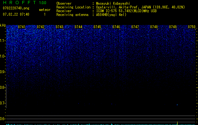Click the "Observer" field label
Viewport: 198px width, 125px height.
tap(64, 3)
